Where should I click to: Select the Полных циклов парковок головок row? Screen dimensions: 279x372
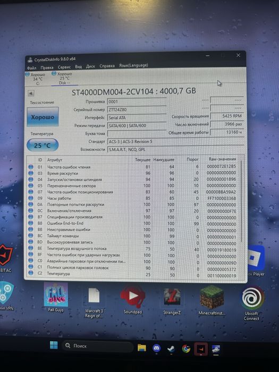(133, 268)
